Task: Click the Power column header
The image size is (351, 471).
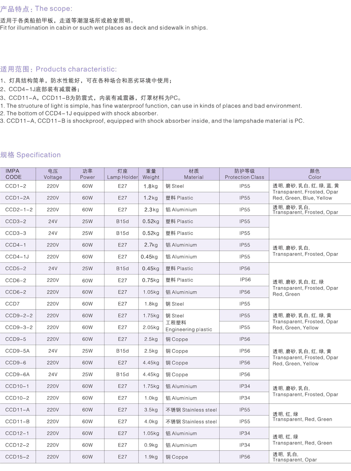Action: [87, 174]
